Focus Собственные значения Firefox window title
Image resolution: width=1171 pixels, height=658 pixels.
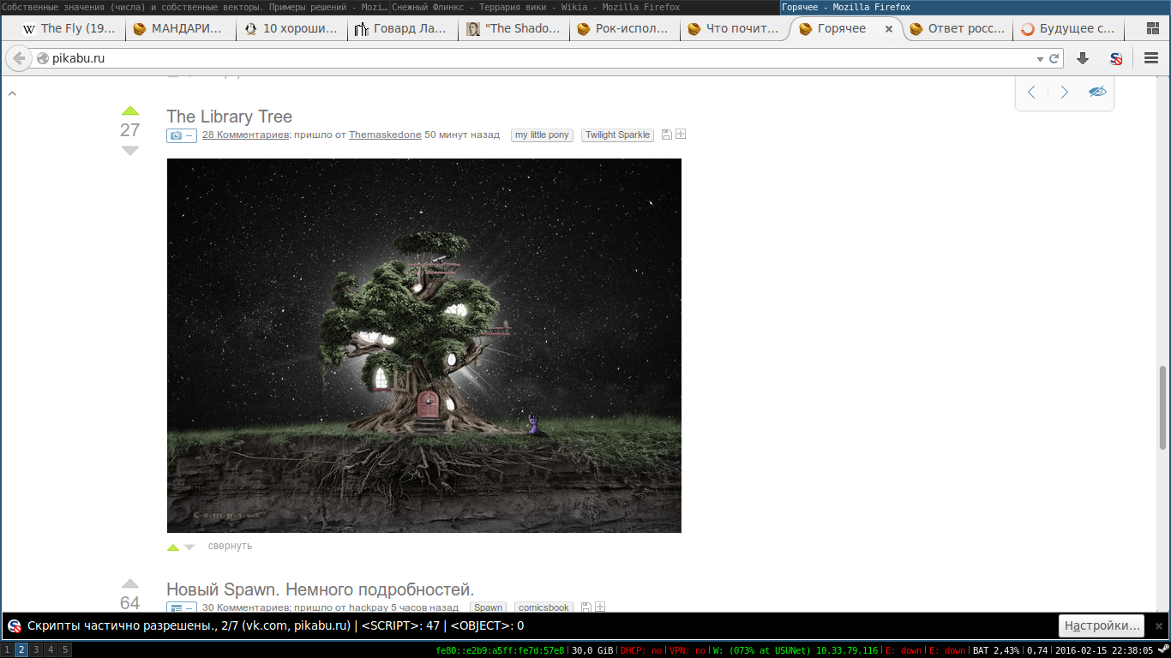(x=195, y=7)
